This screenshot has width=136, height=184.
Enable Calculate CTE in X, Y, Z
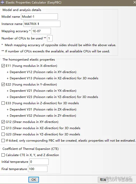tap(3, 155)
